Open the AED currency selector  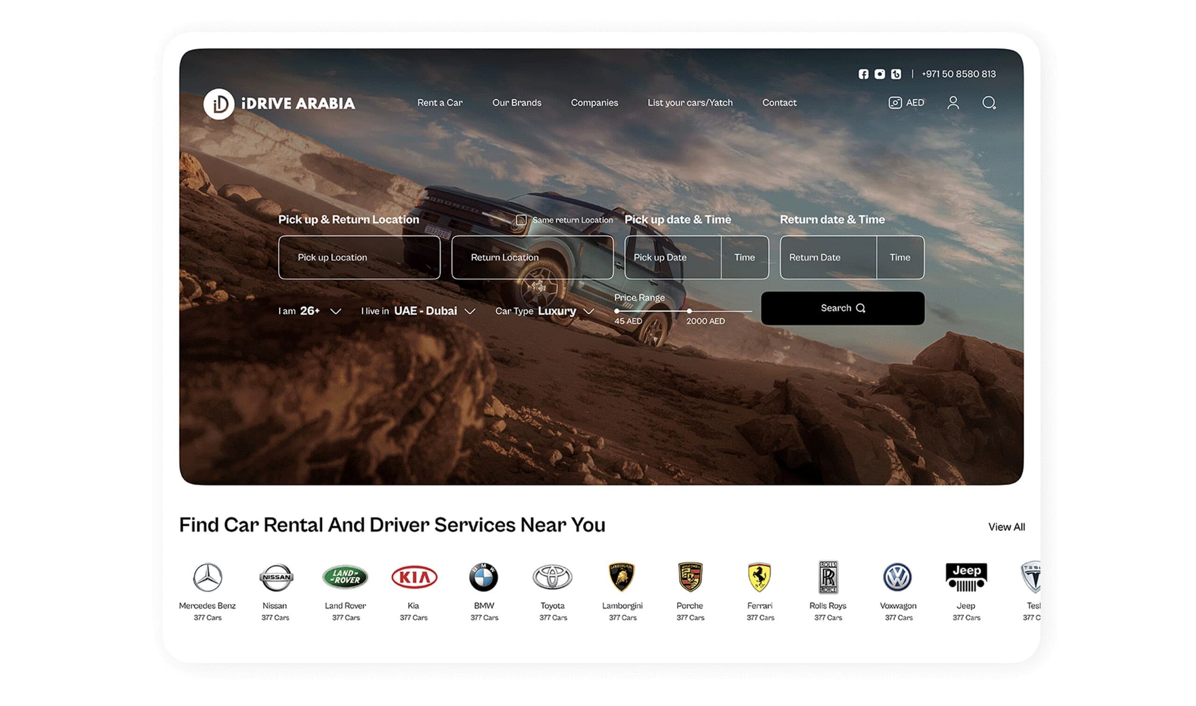click(906, 103)
